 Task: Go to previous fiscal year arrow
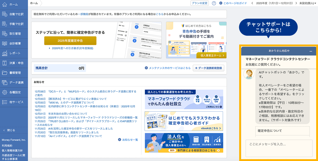(x=252, y=3)
